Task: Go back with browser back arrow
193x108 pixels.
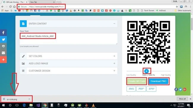Action: click(3, 7)
